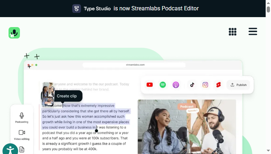Click the page vertical scrollbar thumb

coord(268,9)
